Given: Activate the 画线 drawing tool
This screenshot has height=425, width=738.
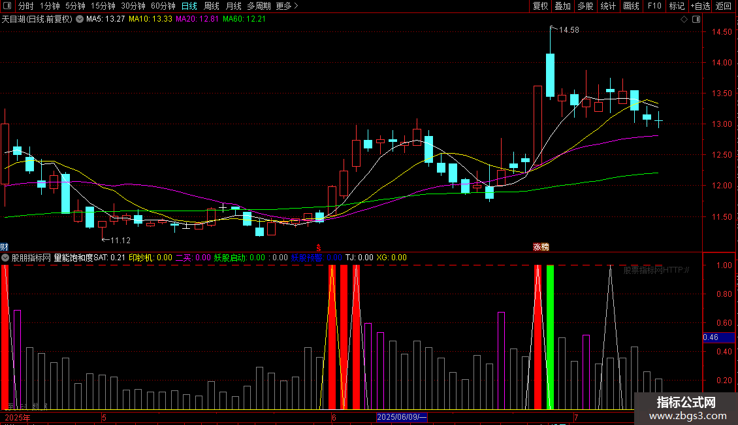Looking at the screenshot, I should [631, 6].
